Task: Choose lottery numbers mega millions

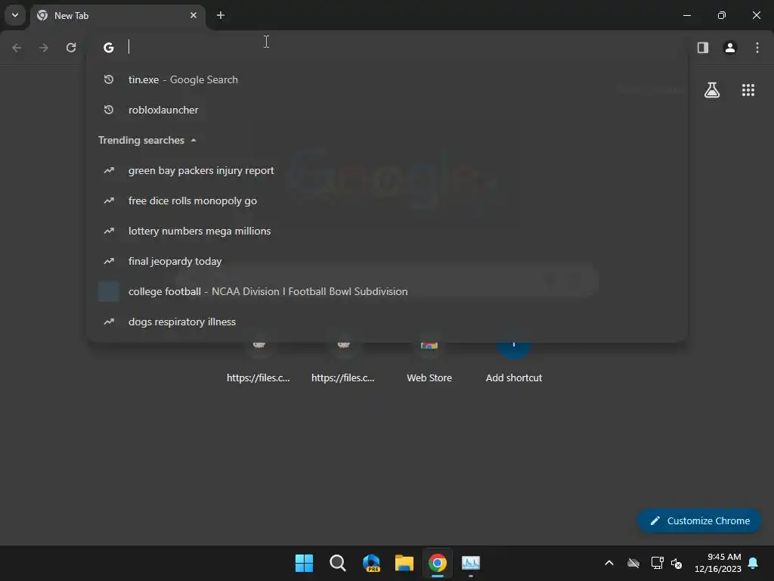Action: [387, 231]
